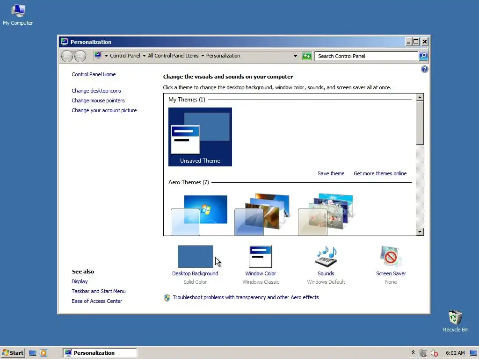Screen dimensions: 479x359
Task: Click Troubleshoot problems with transparency link
Action: 246,297
